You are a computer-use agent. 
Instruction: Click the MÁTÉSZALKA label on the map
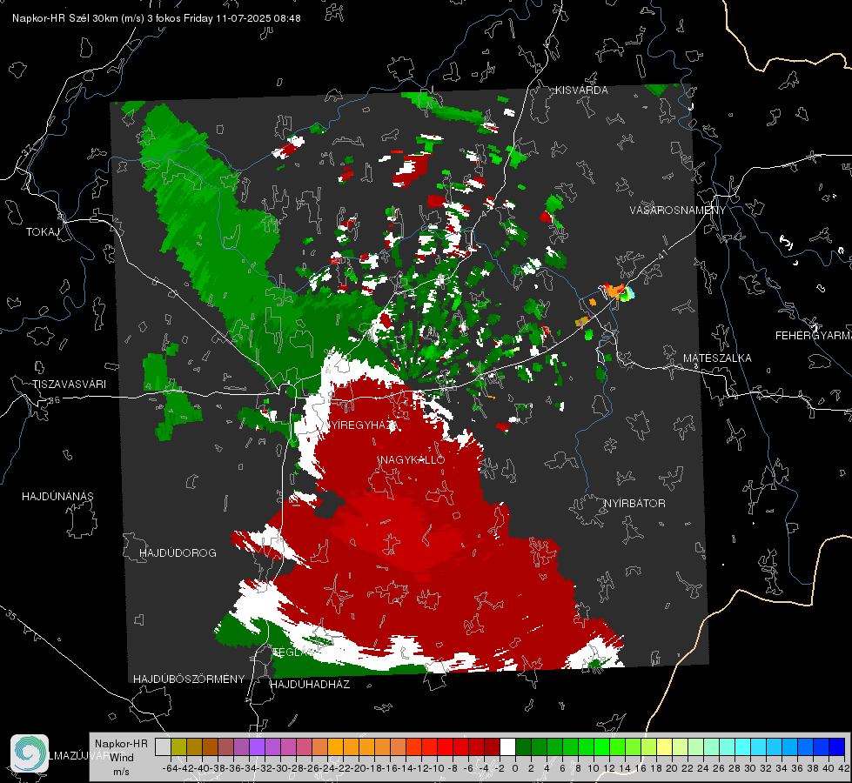pos(717,358)
